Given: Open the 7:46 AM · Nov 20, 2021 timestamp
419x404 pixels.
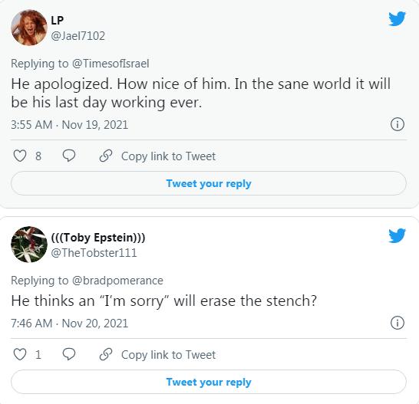Looking at the screenshot, I should [70, 323].
